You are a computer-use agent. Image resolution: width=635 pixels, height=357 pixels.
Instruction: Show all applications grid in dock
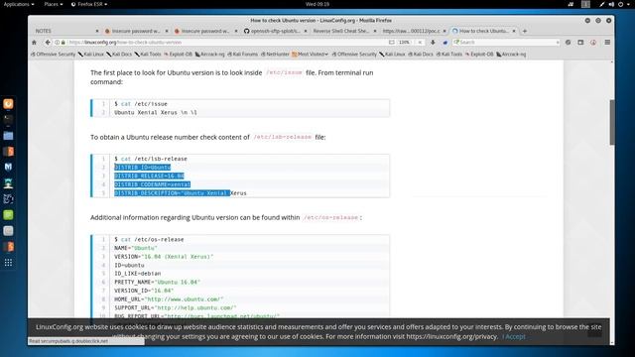click(8, 263)
